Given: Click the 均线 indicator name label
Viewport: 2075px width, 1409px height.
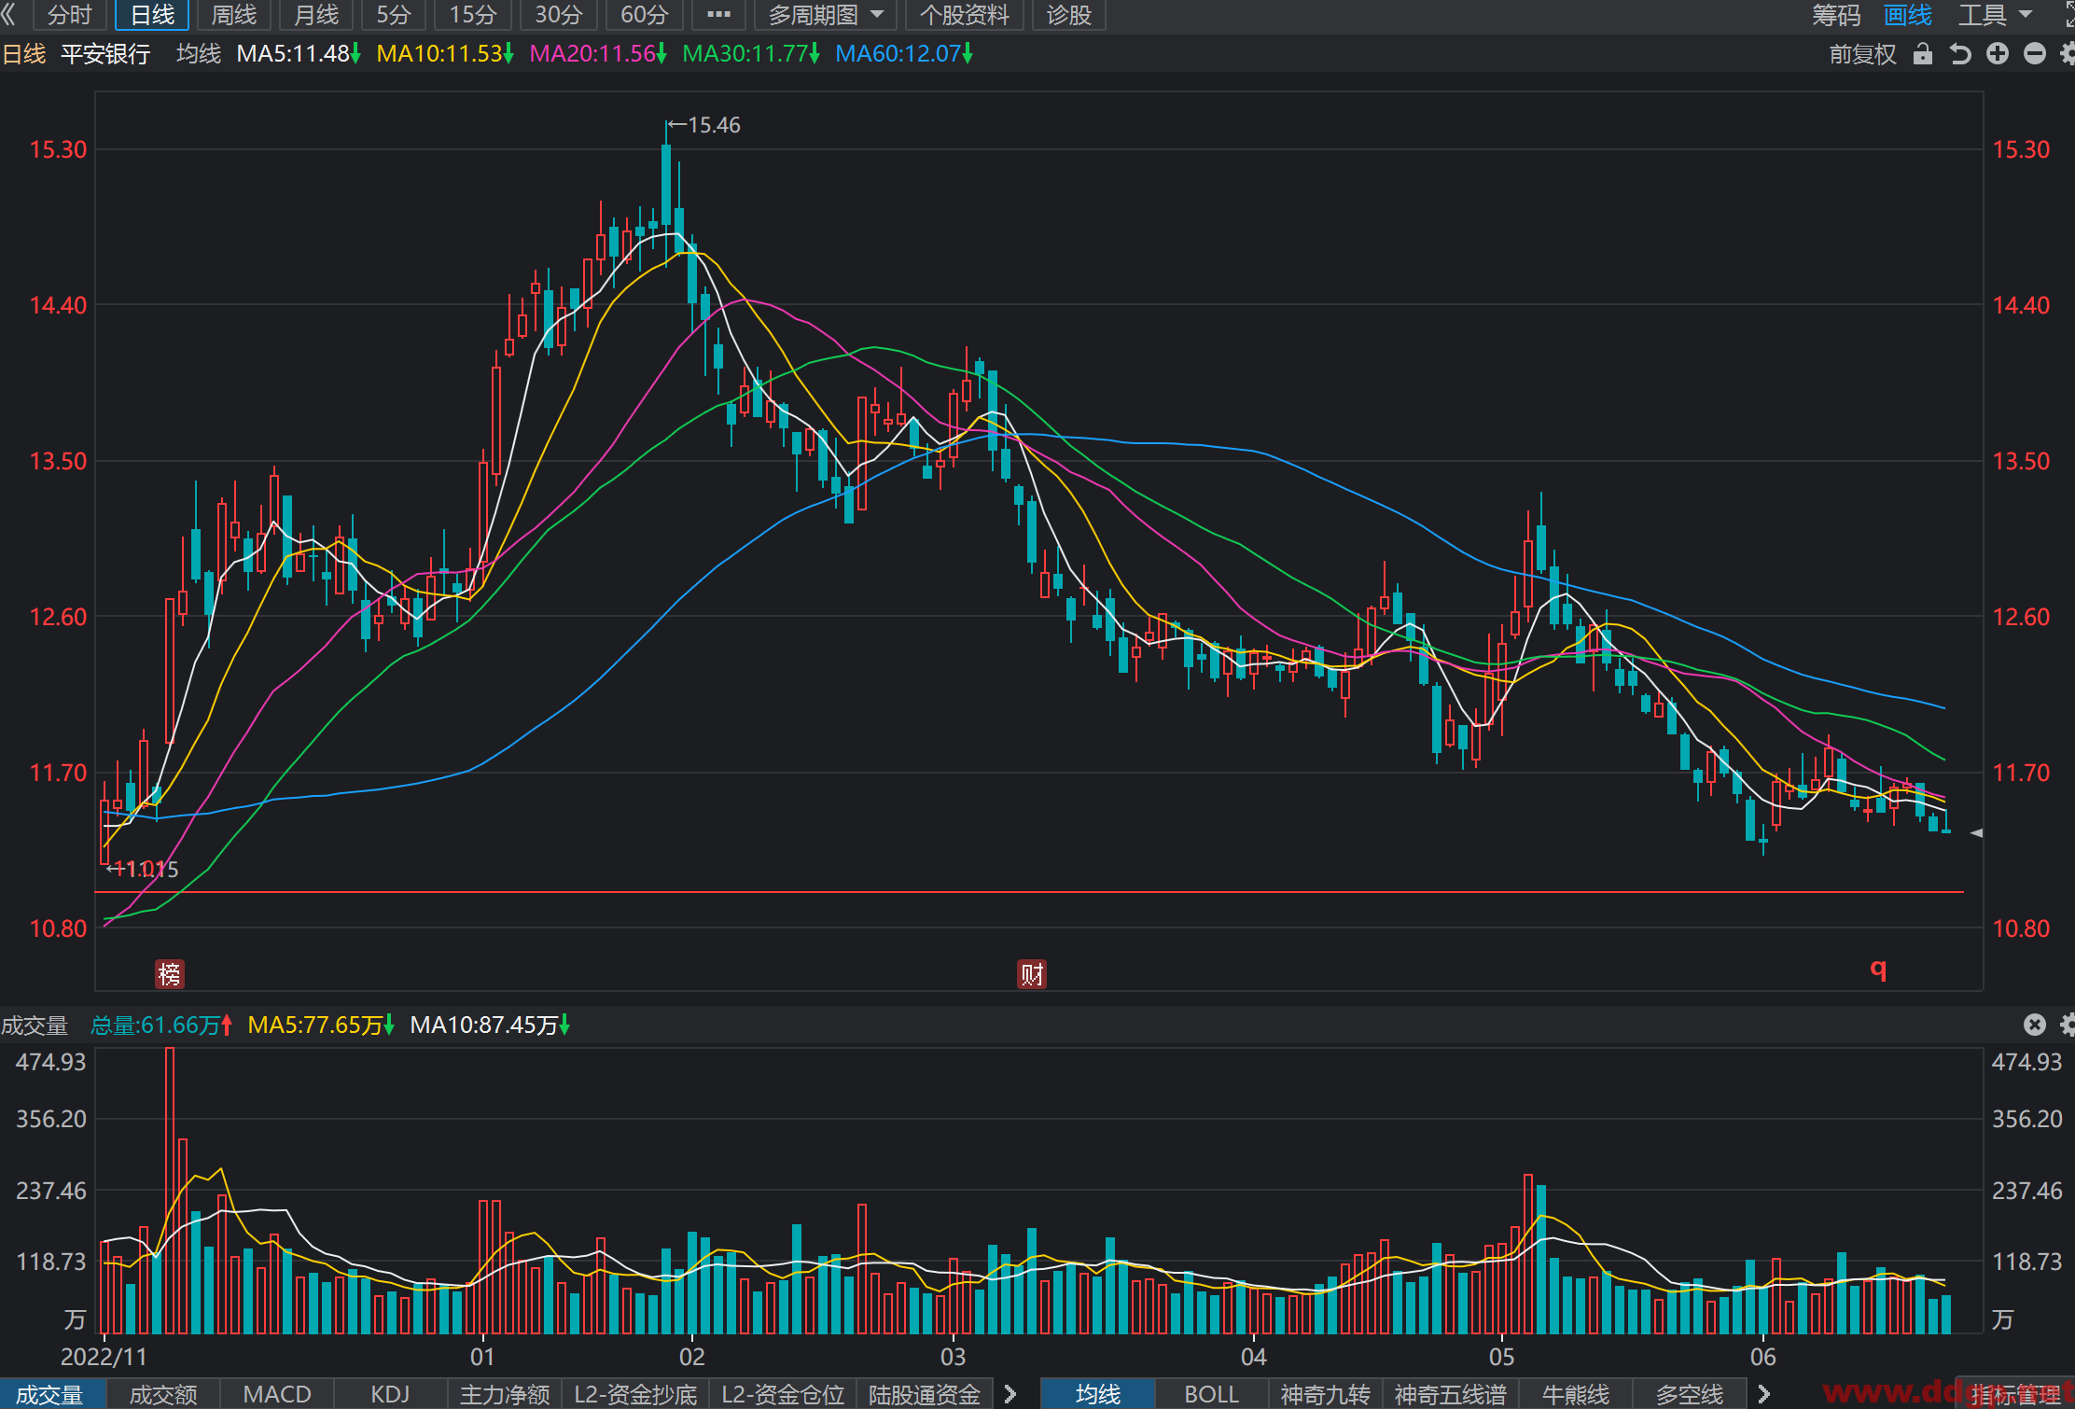Looking at the screenshot, I should click(199, 53).
